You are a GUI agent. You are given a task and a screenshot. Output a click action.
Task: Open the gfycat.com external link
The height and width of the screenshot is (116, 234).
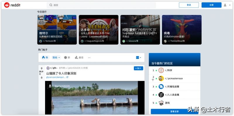tap(56, 77)
